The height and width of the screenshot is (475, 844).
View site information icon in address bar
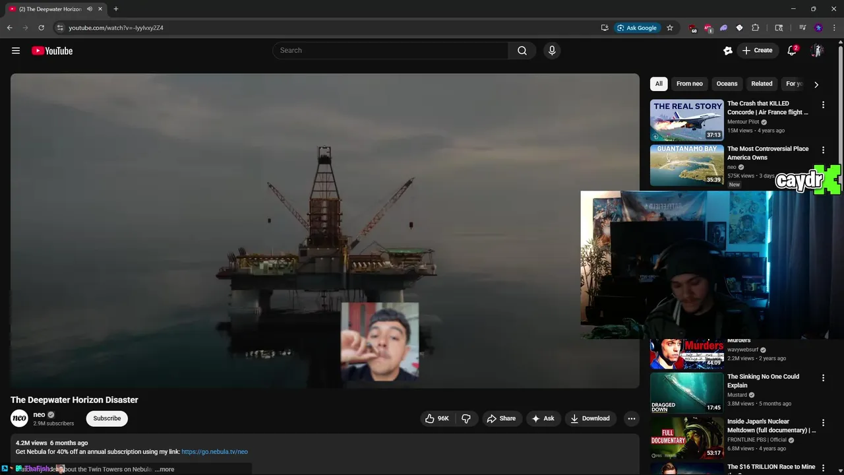(x=59, y=28)
